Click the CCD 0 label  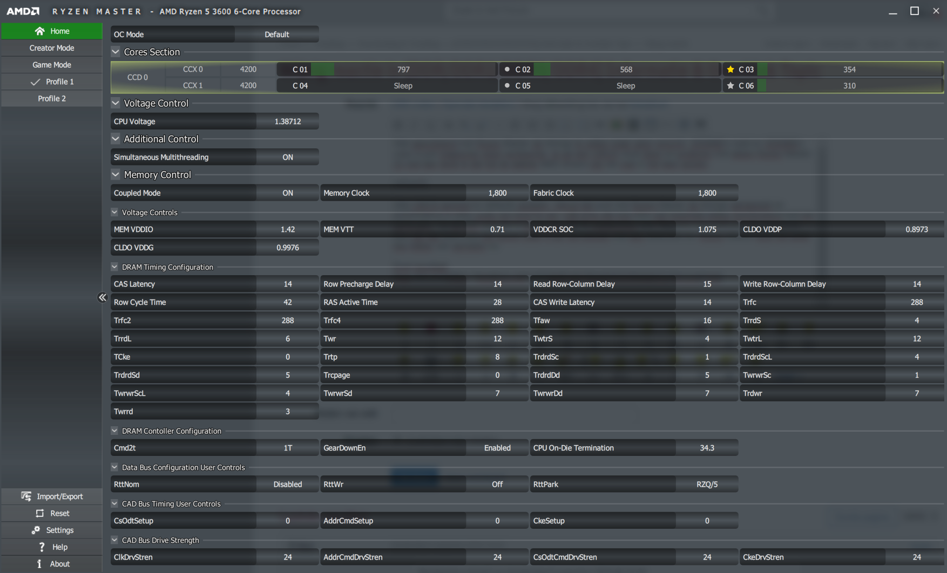pos(138,78)
